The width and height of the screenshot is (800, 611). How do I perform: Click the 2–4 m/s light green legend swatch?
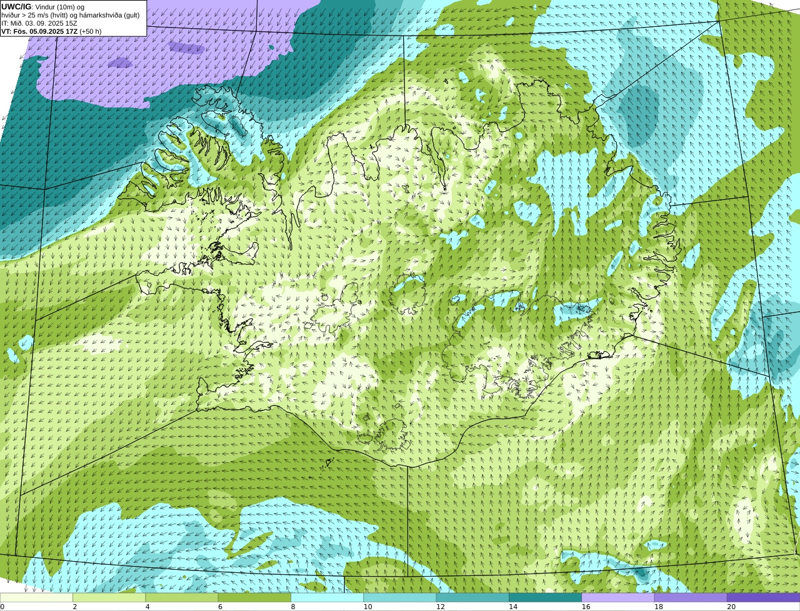pos(109,597)
